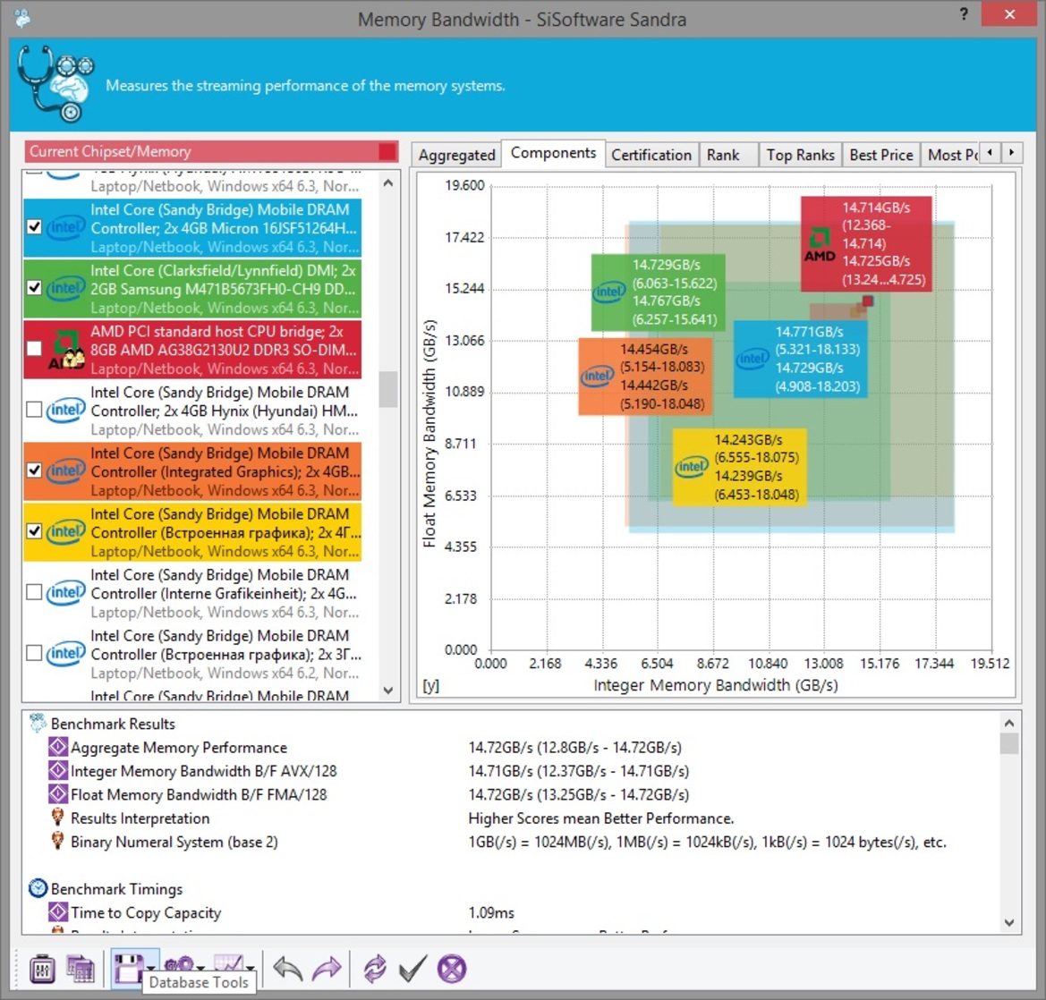Click the copy results icon in bottom toolbar
The height and width of the screenshot is (1000, 1046).
coord(80,969)
